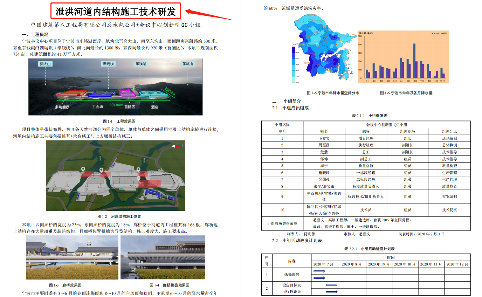Click the "项目经理" cell in the table
The image size is (482, 297).
pyautogui.click(x=366, y=138)
